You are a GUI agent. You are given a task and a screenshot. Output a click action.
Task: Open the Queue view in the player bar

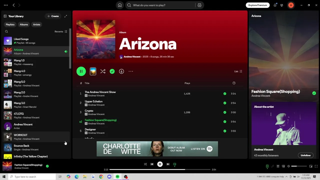coord(278,166)
